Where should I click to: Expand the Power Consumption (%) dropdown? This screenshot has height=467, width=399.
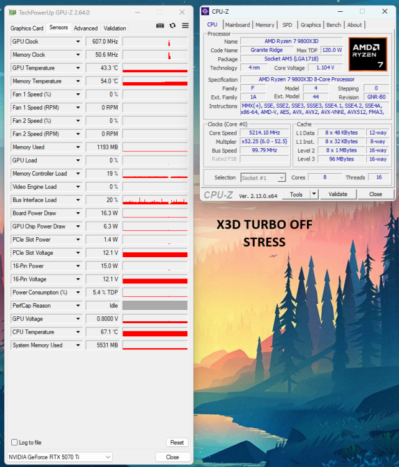pyautogui.click(x=78, y=293)
